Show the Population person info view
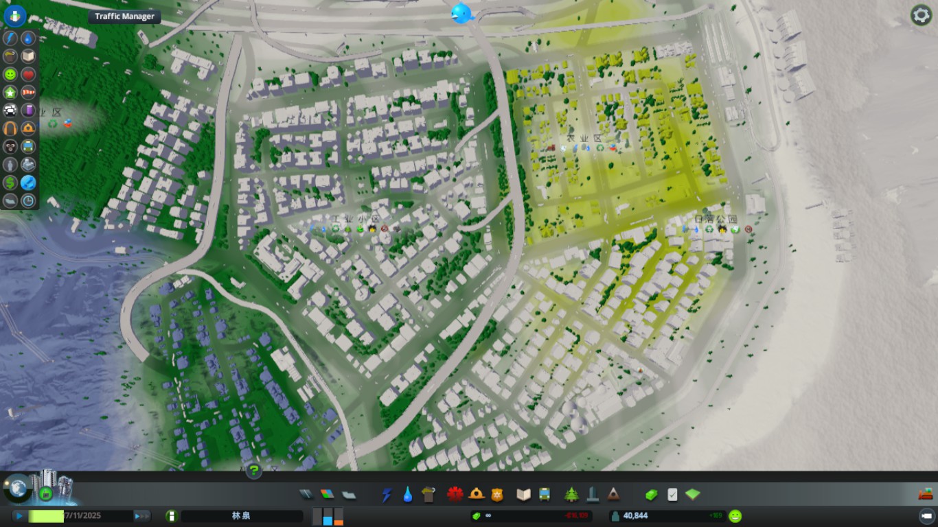The height and width of the screenshot is (527, 938). [x=10, y=165]
